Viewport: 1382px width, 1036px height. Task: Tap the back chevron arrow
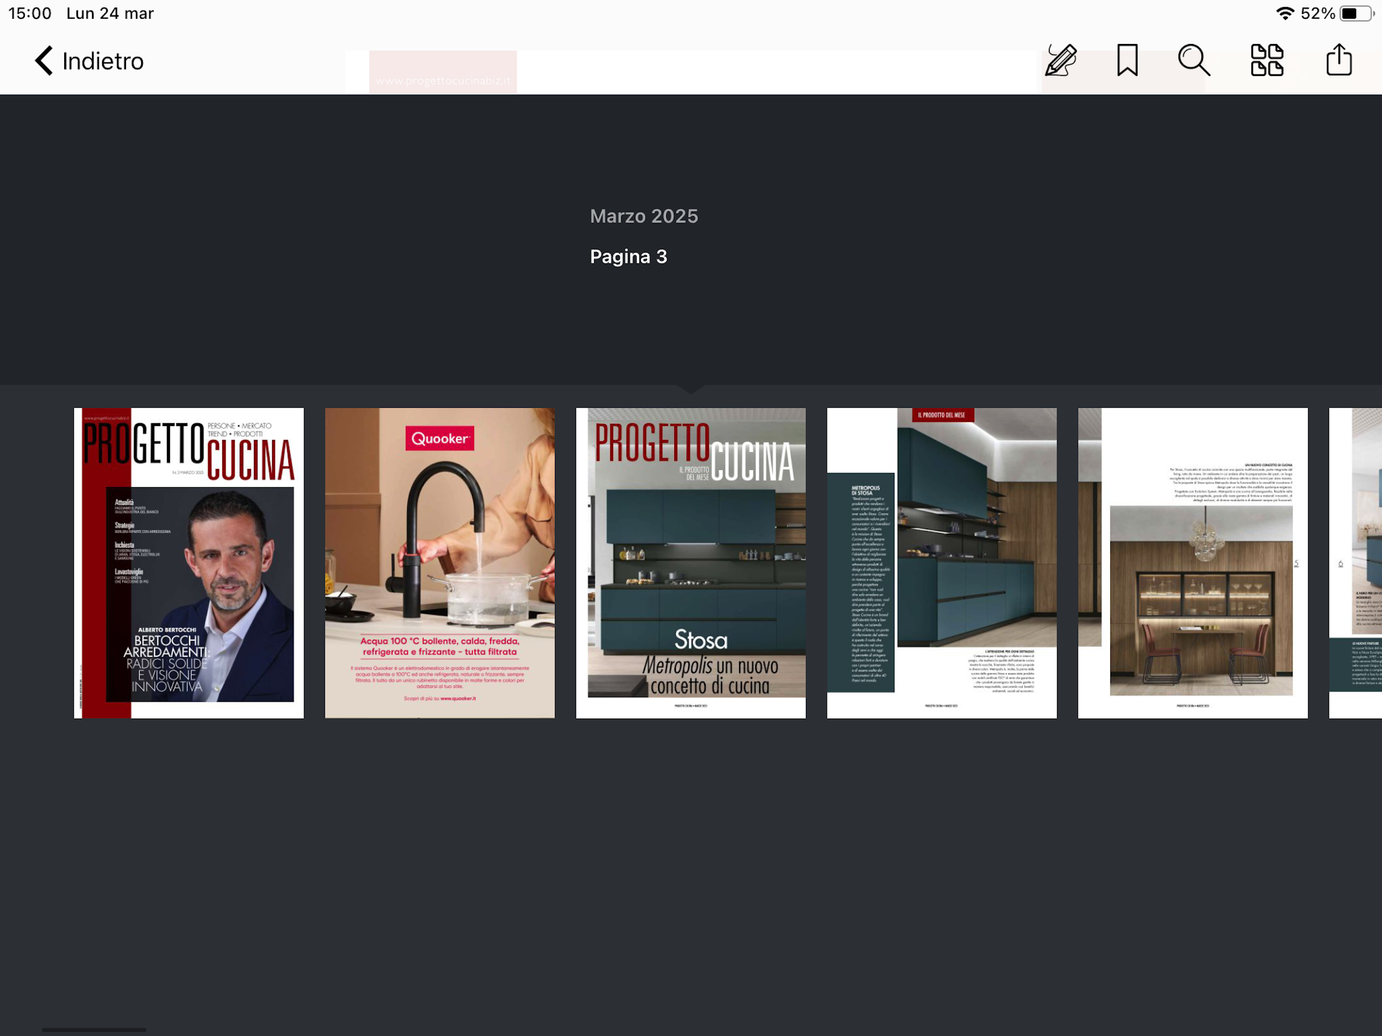pos(44,61)
